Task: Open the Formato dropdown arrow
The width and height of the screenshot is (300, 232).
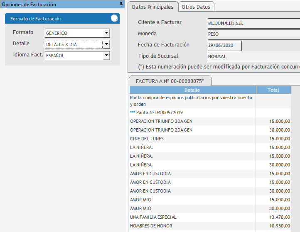Action: [x=106, y=33]
